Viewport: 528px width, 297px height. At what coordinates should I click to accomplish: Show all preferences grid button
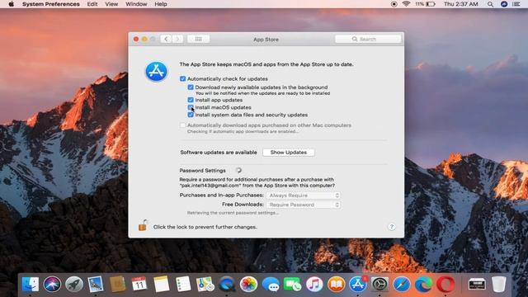[198, 39]
